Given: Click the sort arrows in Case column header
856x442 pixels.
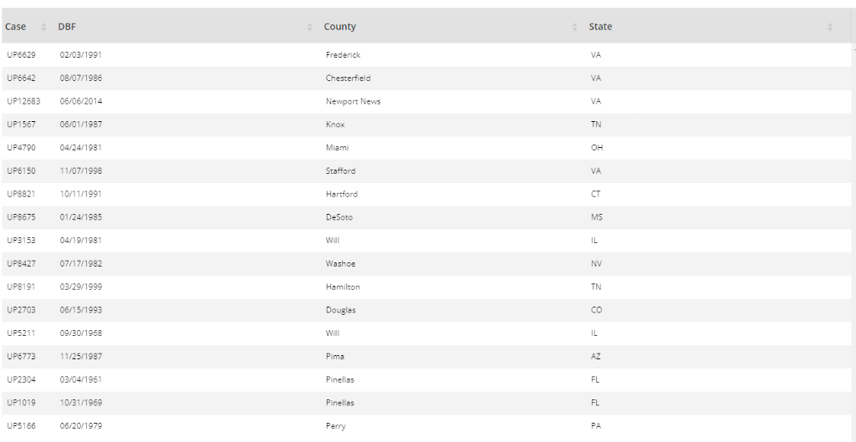Looking at the screenshot, I should click(x=43, y=27).
